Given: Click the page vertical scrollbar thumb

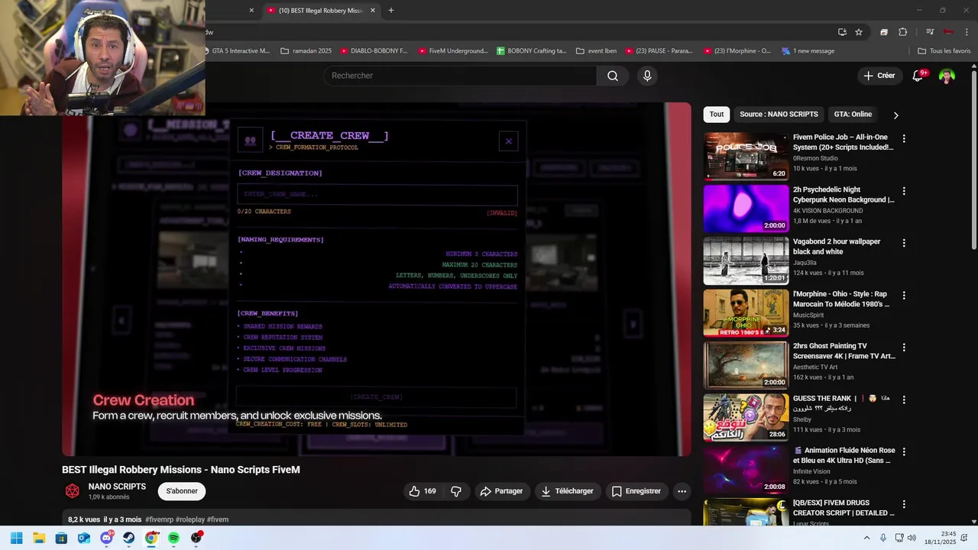Looking at the screenshot, I should (x=973, y=159).
